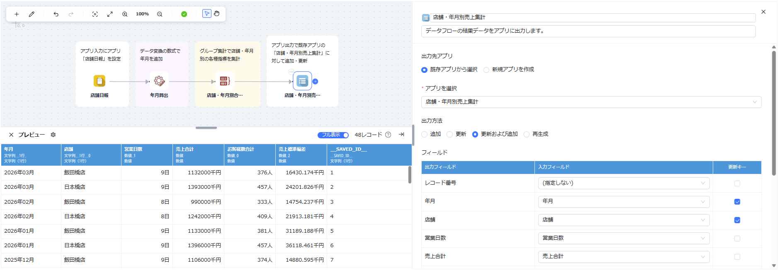779x270 pixels.
Task: Check update key for 営業日数
Action: click(737, 239)
